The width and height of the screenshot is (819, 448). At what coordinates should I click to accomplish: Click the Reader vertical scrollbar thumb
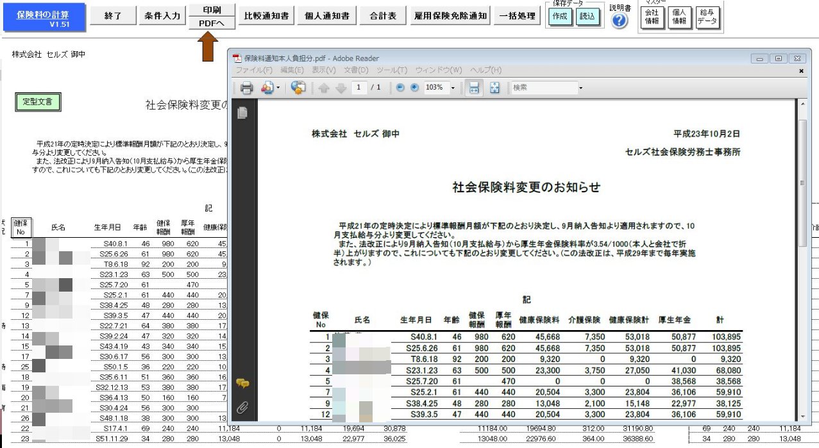tap(802, 183)
